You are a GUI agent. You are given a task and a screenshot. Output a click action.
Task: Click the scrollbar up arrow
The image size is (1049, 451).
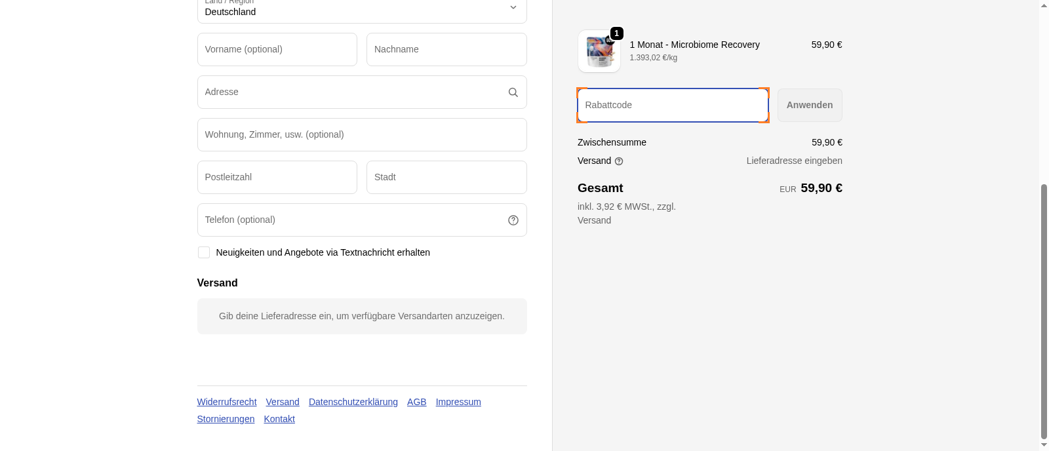pos(1044,5)
